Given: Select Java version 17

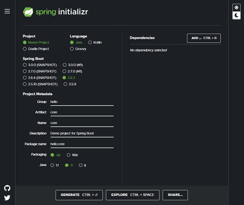Looking at the screenshot, I should pos(55,165).
